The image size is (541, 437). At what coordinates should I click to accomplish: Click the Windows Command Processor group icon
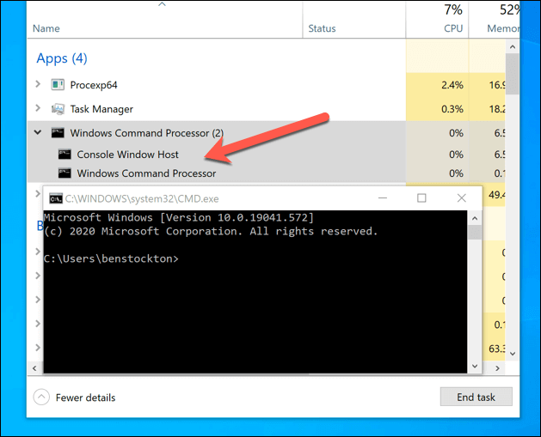[58, 133]
